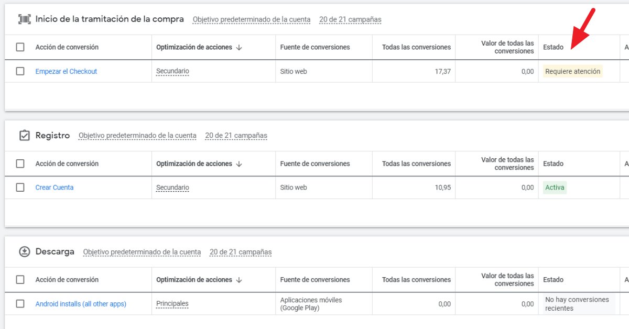Click 'Objetivo predeterminado de la cuenta' beside Descarga
This screenshot has width=629, height=329.
point(142,252)
